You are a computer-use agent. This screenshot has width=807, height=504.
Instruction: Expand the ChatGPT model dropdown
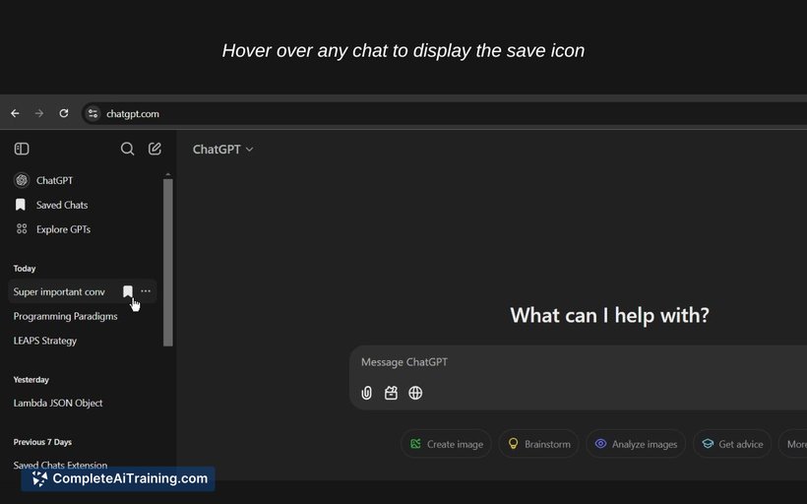tap(222, 150)
